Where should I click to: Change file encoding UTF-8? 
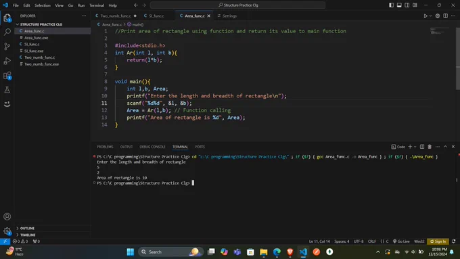click(x=359, y=241)
